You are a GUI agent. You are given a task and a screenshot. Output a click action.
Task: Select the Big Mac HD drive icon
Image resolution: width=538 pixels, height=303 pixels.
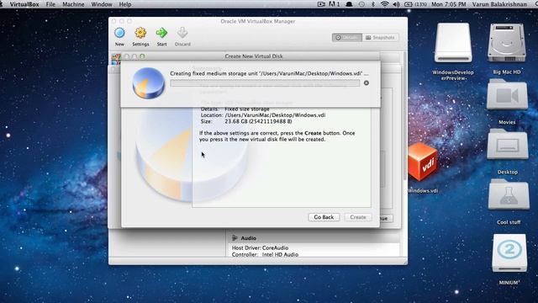click(x=507, y=43)
